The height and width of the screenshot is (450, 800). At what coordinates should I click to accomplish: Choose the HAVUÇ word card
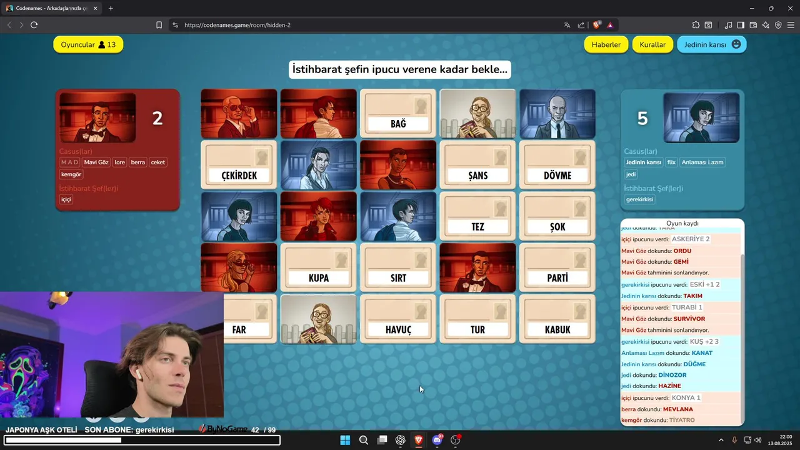click(x=398, y=319)
